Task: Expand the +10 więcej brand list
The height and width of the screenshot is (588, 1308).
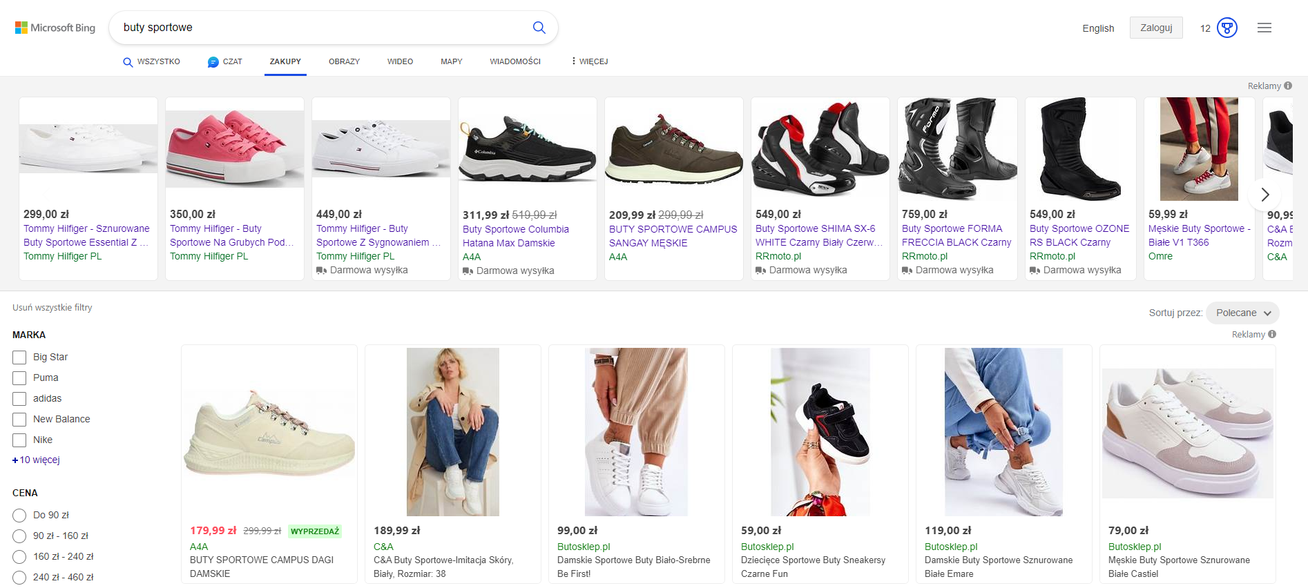Action: [x=37, y=460]
